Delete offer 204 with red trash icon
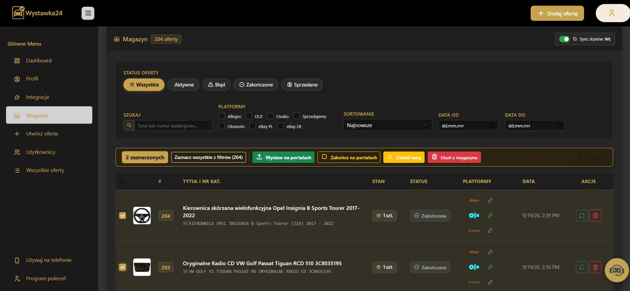 [595, 215]
